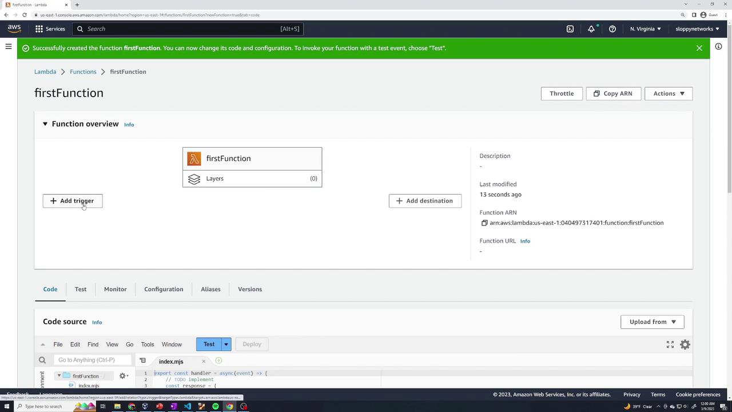Click the Throttle button
This screenshot has width=732, height=412.
pyautogui.click(x=562, y=93)
